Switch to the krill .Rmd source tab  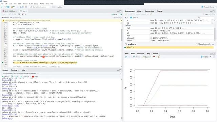[x=10, y=11]
